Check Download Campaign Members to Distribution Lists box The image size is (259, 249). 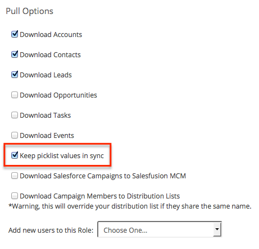point(15,196)
